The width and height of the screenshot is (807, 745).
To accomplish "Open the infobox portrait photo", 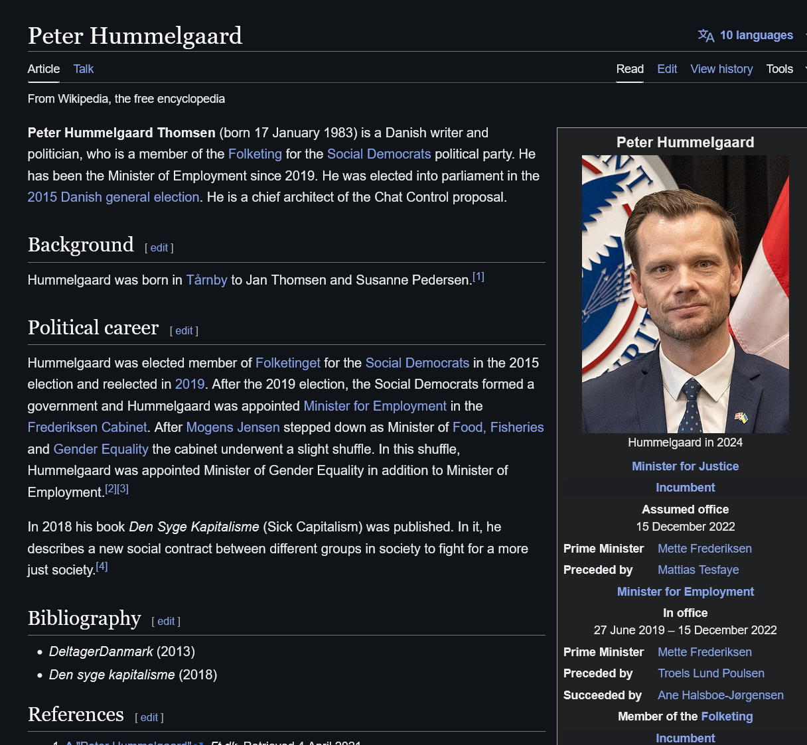I will coord(686,294).
